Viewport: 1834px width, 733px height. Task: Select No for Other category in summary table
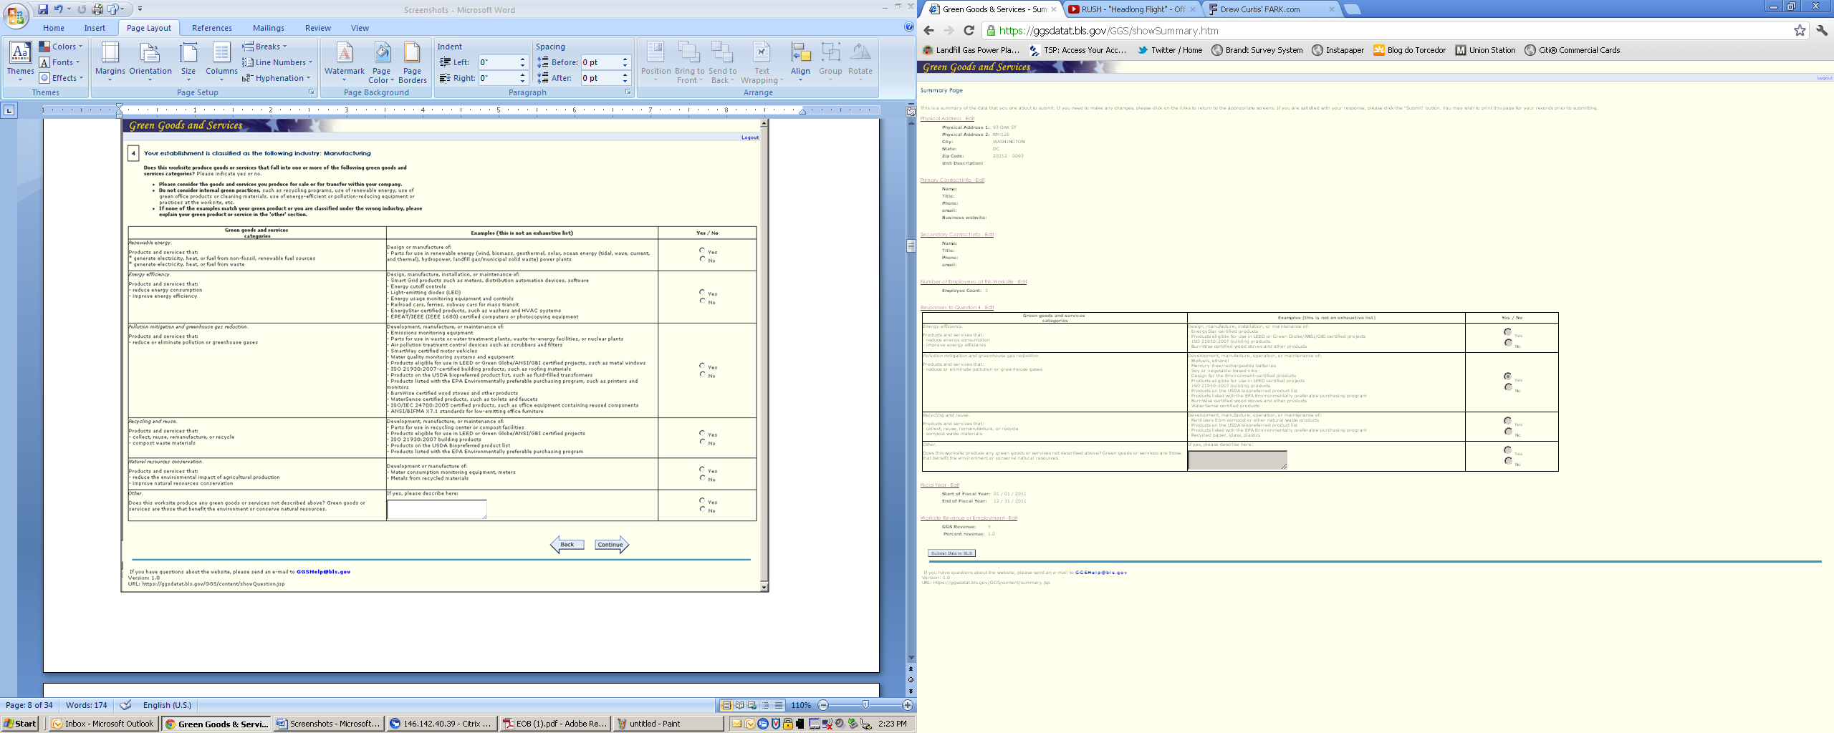1507,461
